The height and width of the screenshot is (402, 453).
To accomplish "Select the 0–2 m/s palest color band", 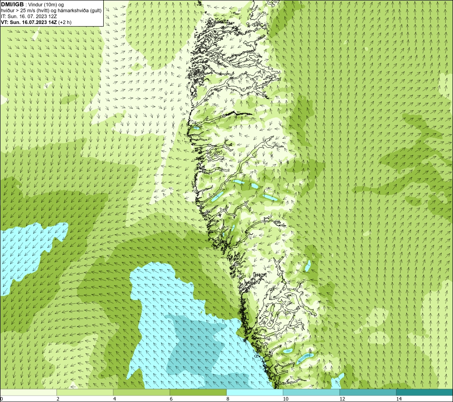I will tap(28, 392).
